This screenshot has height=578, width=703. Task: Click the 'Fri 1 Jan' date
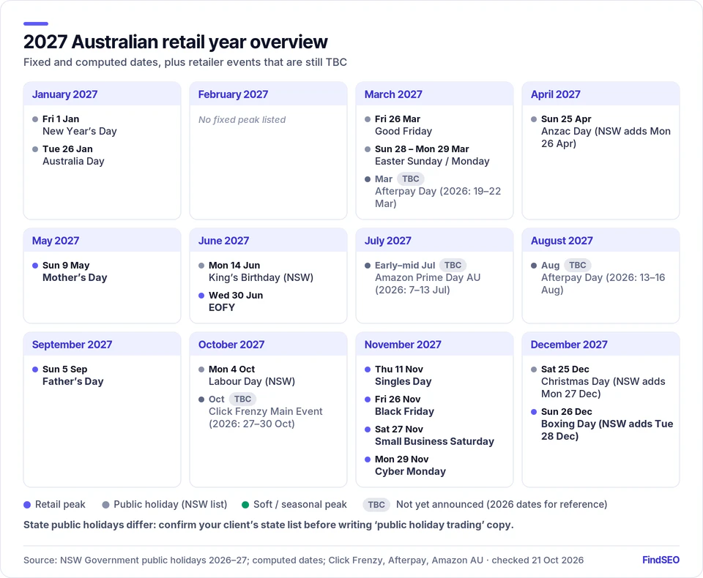(61, 119)
